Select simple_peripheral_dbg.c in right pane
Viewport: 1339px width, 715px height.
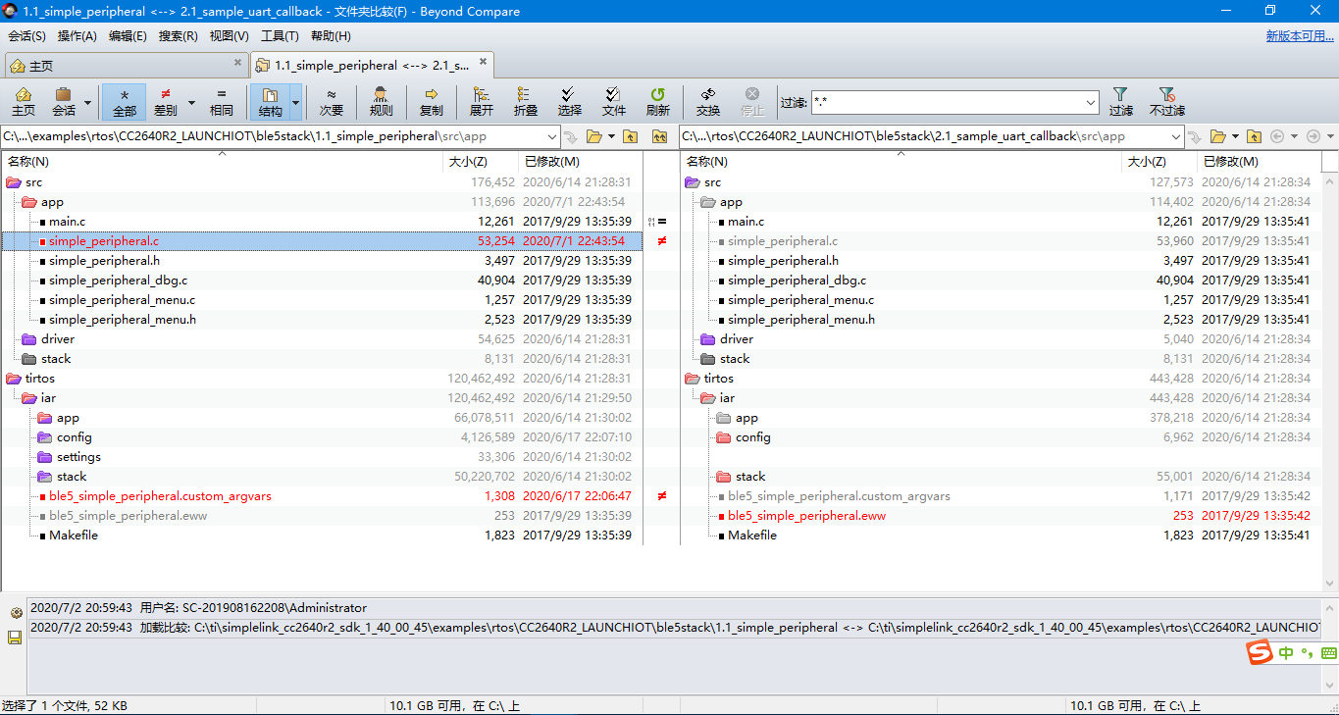coord(797,281)
